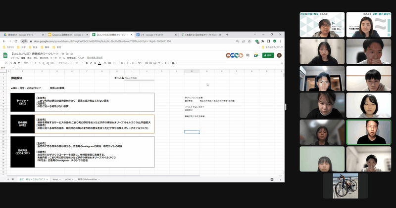Screen dimensions: 396x208
Task: Toggle italic formatting
Action: (91, 63)
